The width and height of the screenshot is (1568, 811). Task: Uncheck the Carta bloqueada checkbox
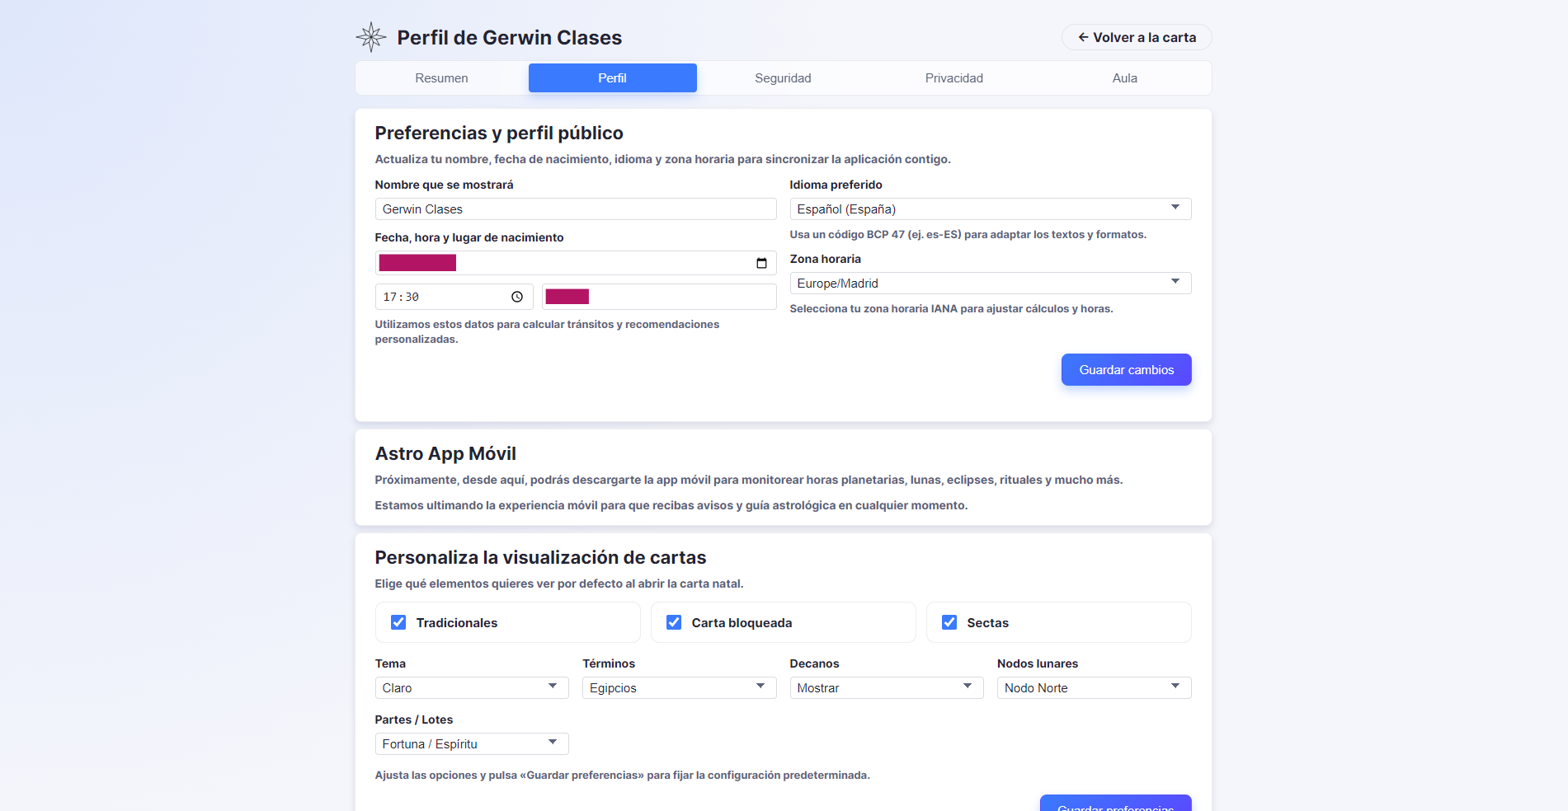(x=674, y=622)
